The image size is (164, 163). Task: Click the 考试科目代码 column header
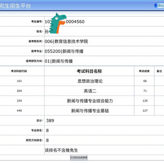(x=19, y=71)
